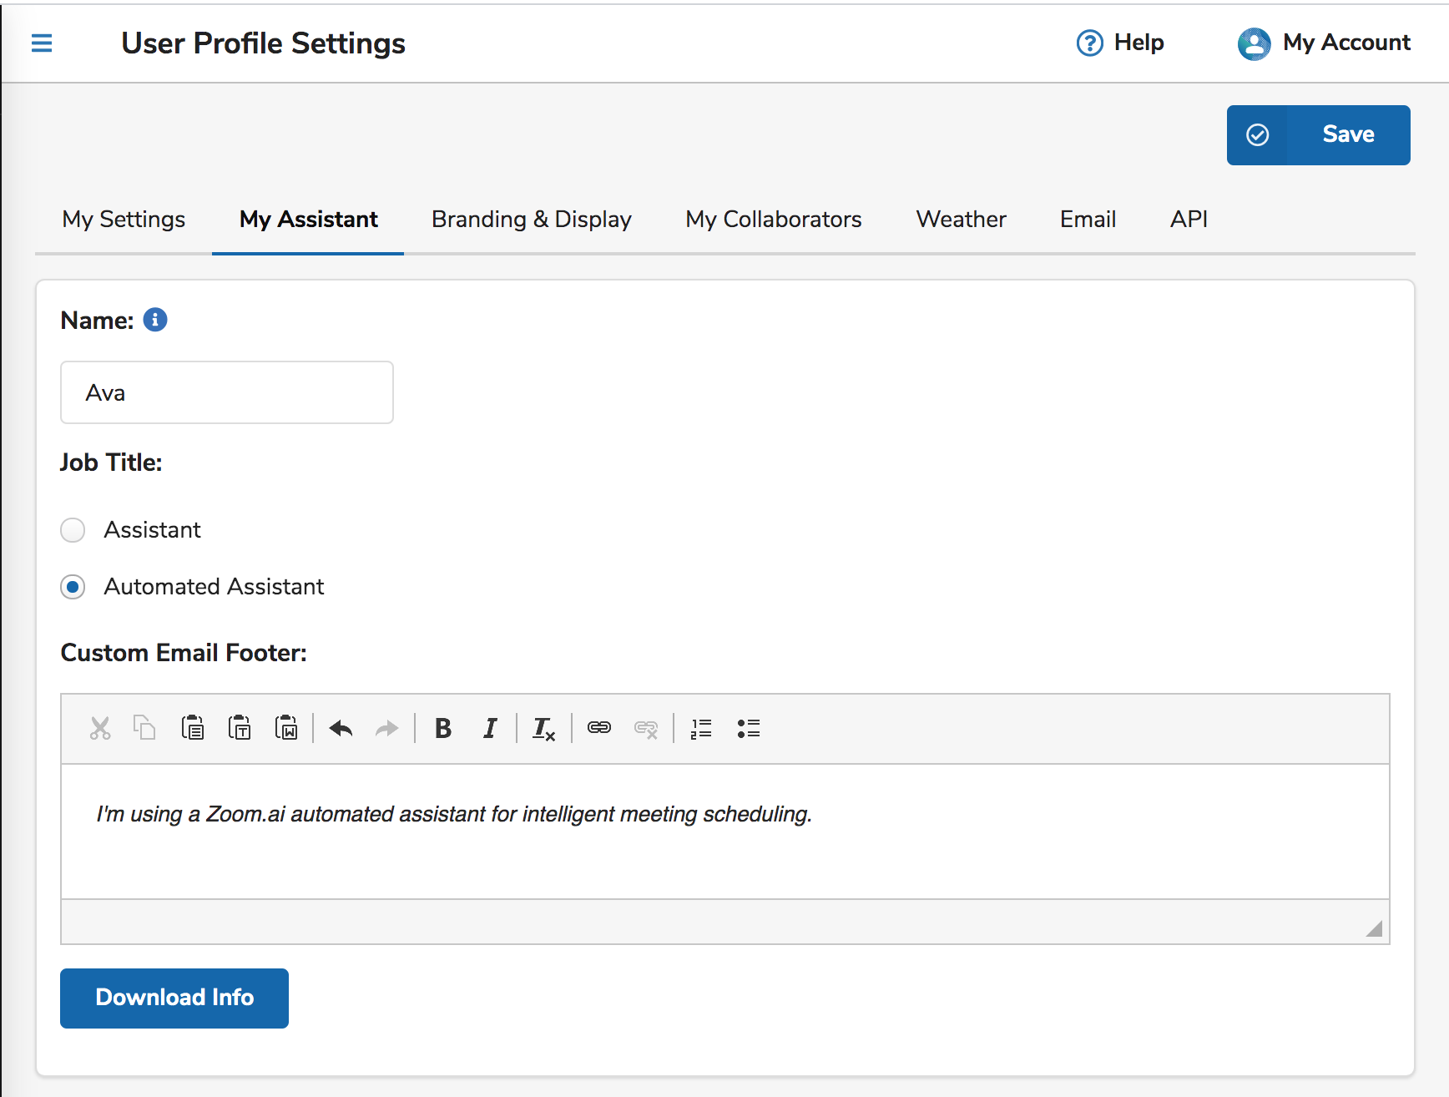Use the Paste from Word icon
Viewport: 1449px width, 1097px height.
pos(286,728)
